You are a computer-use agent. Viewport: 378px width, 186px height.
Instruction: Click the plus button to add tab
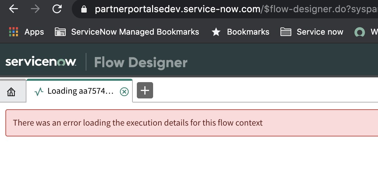[145, 91]
